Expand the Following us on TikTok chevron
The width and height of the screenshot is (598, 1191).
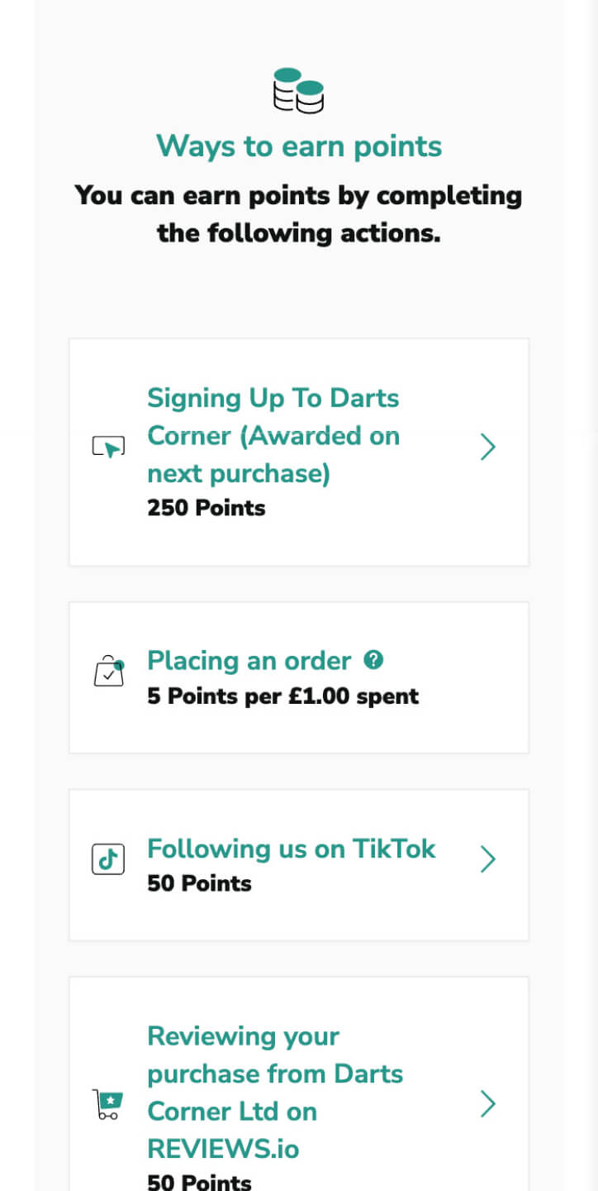(488, 859)
